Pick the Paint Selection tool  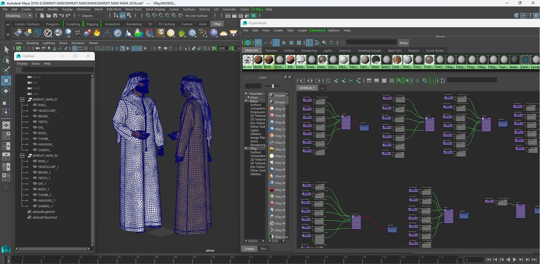pos(6,70)
